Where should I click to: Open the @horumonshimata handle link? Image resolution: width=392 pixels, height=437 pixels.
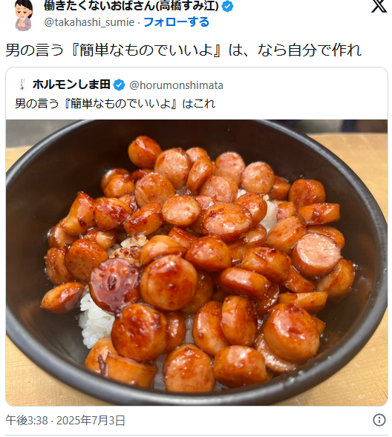pyautogui.click(x=176, y=85)
